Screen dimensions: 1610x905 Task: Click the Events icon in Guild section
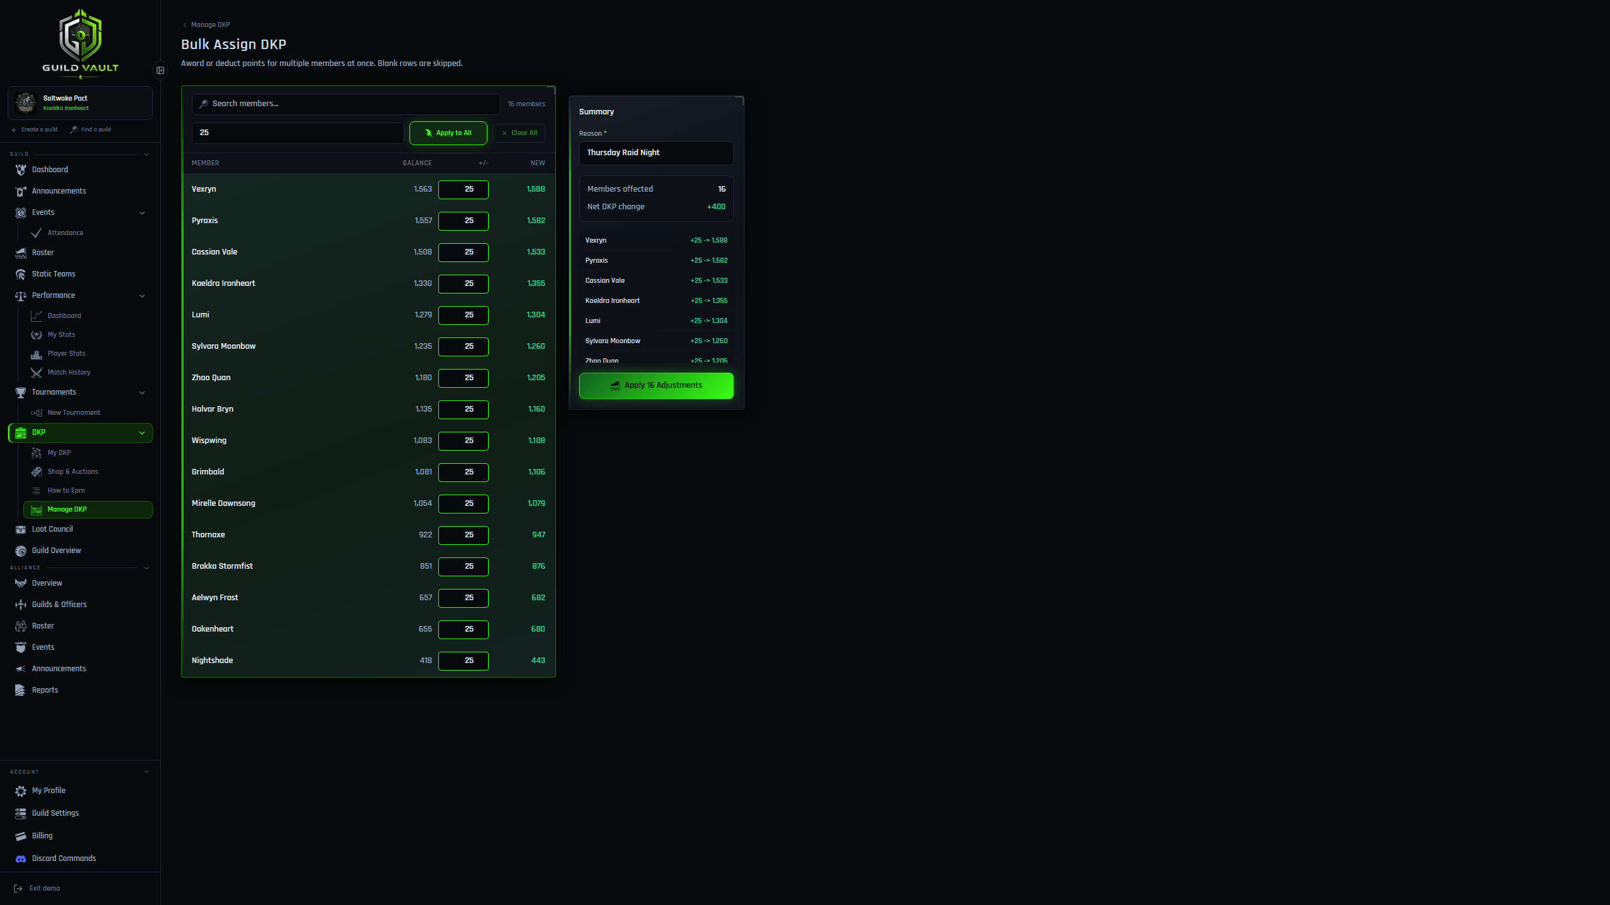(21, 212)
